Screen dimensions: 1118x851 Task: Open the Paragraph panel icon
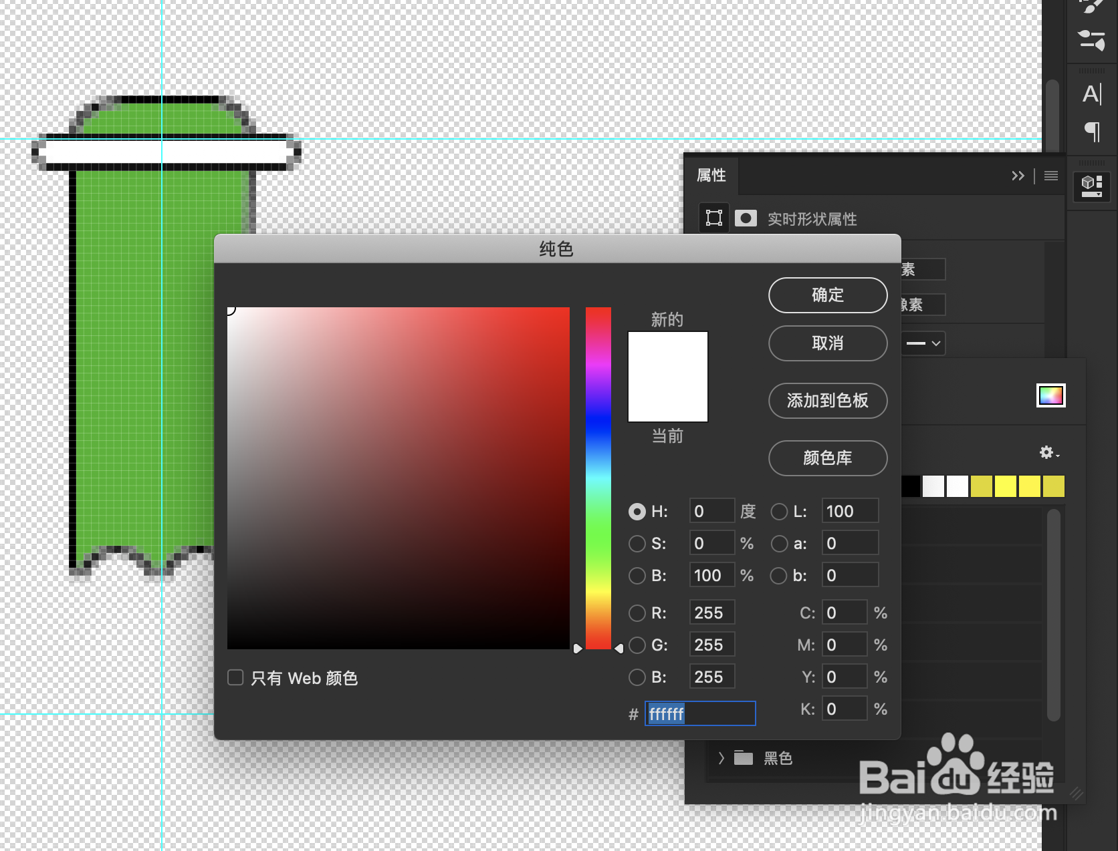point(1092,132)
